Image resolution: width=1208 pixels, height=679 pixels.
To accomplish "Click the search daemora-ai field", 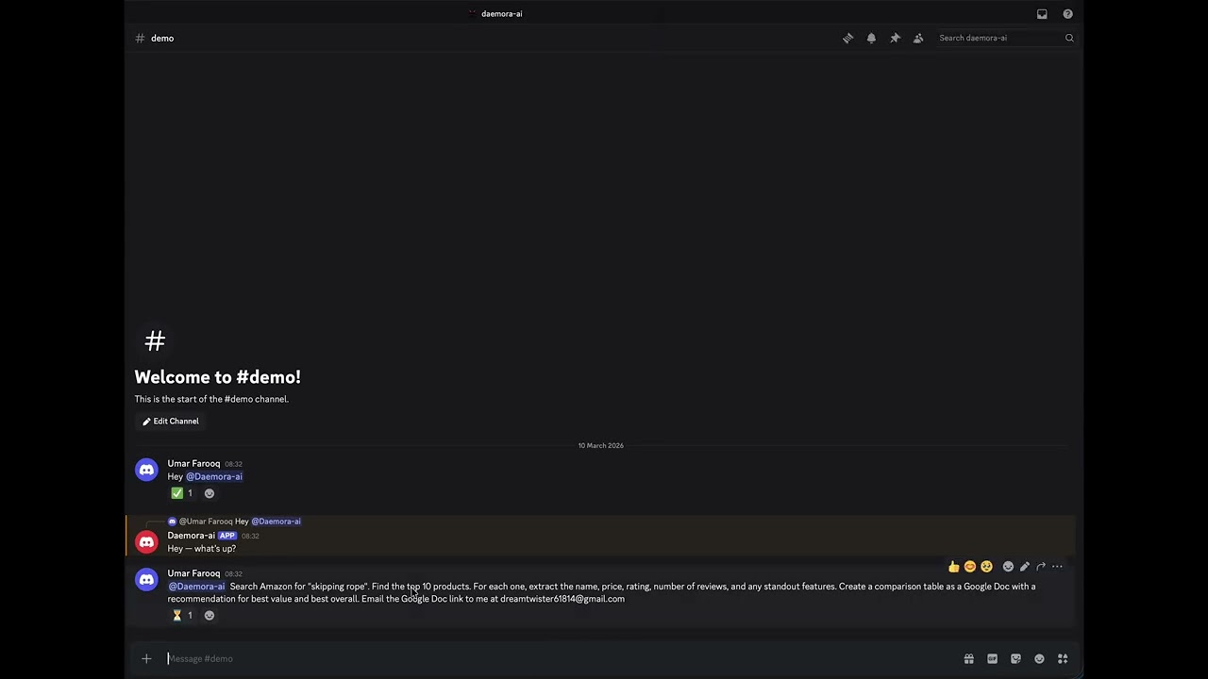I will click(1004, 38).
